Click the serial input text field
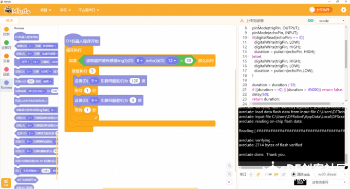 click(266, 182)
